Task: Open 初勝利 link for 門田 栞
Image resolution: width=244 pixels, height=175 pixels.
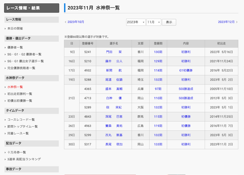Action: 186,52
